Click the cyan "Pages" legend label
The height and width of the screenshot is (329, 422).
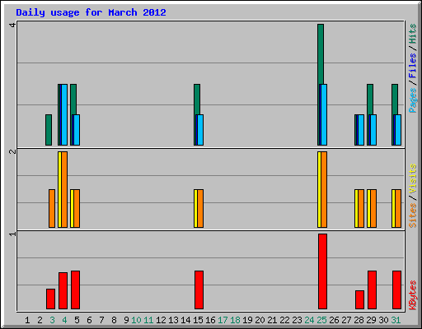coord(413,100)
